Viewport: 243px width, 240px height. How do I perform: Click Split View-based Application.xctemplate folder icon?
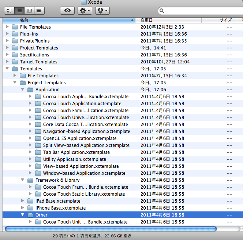click(x=38, y=145)
